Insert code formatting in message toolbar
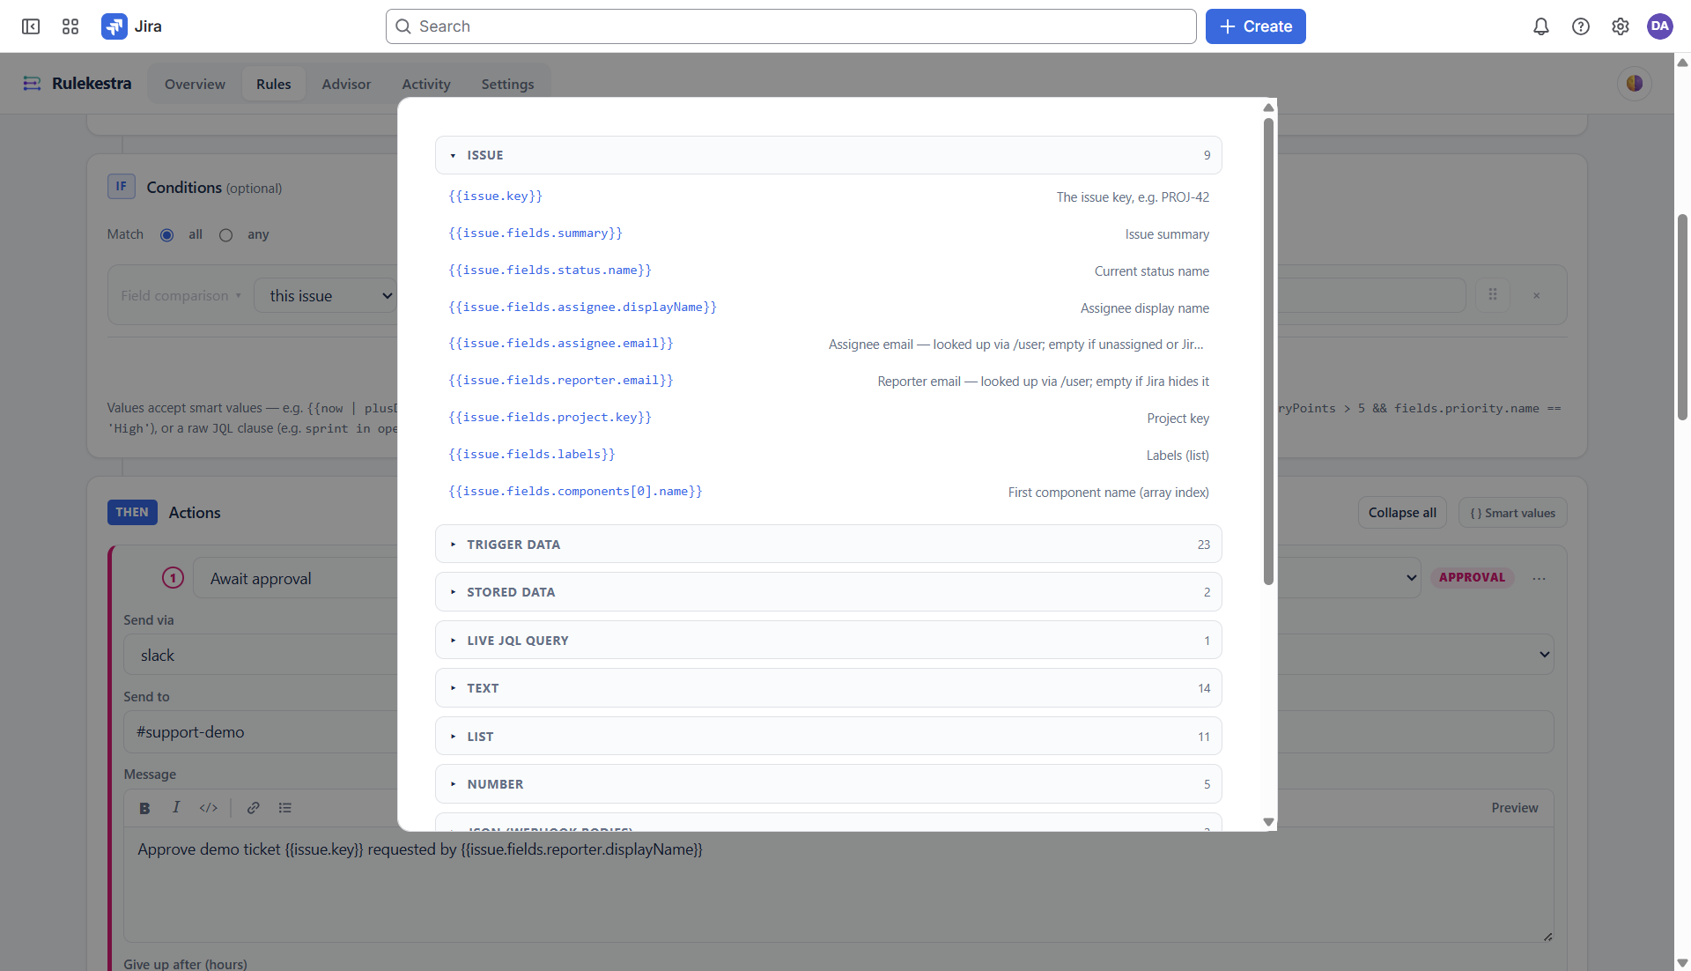 pyautogui.click(x=209, y=808)
